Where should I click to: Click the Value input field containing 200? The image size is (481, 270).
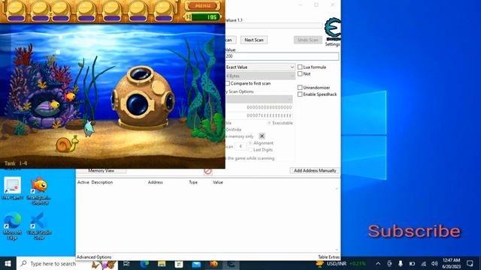283,56
